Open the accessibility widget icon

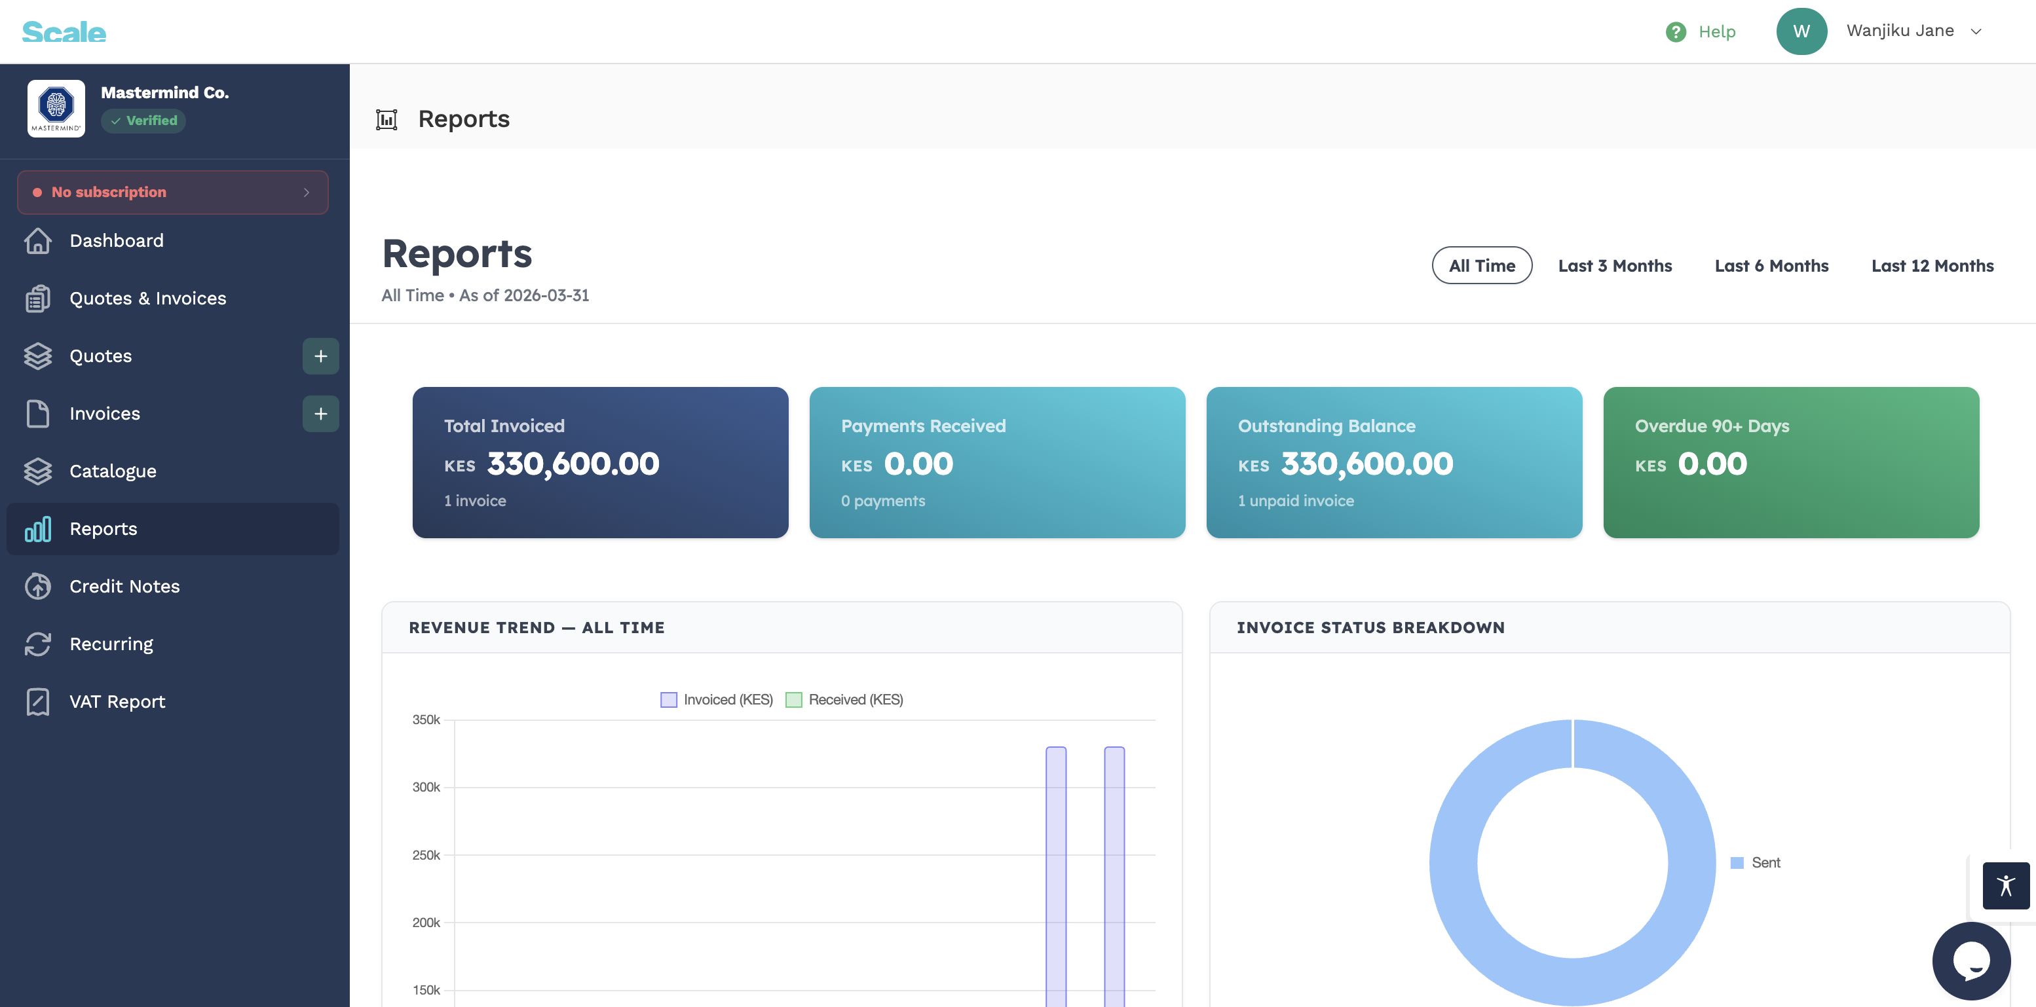tap(2005, 885)
